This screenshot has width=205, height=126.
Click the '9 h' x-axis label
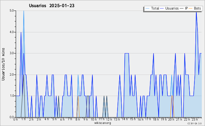coord(85,120)
